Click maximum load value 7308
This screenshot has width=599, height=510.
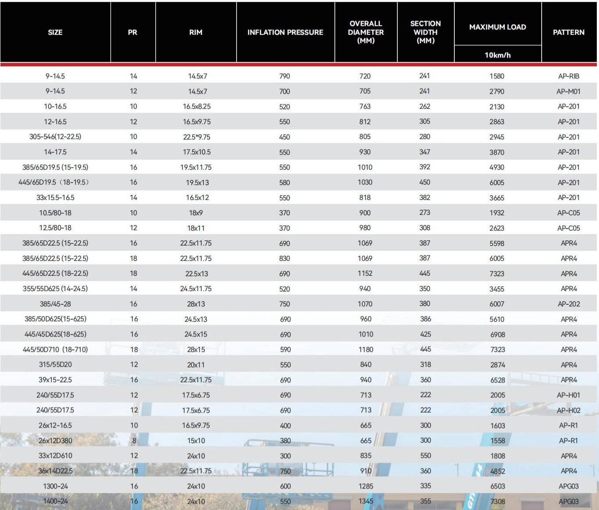coord(498,501)
